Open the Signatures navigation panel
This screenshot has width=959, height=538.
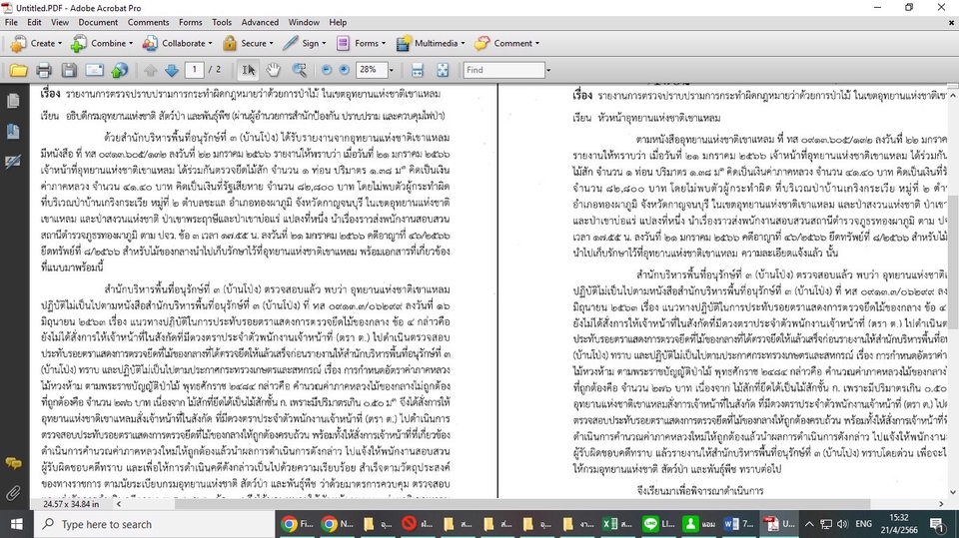(13, 162)
